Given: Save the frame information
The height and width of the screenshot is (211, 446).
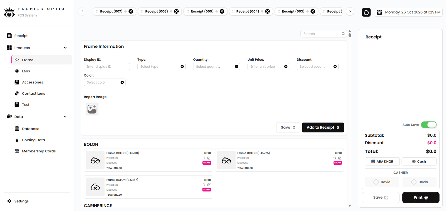Looking at the screenshot, I should pos(288,128).
